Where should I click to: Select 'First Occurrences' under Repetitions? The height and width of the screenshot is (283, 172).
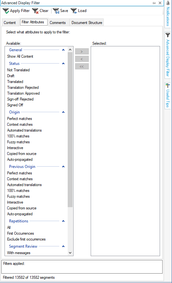[x=20, y=233]
